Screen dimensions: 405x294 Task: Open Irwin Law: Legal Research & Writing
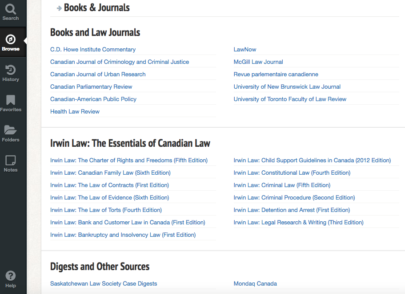(x=299, y=222)
